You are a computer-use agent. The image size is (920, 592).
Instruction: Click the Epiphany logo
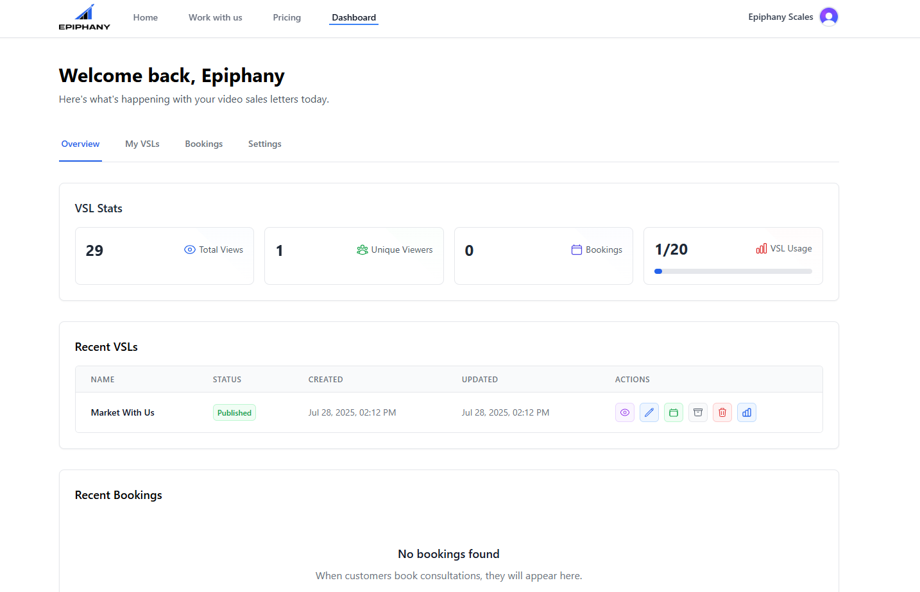pyautogui.click(x=84, y=17)
